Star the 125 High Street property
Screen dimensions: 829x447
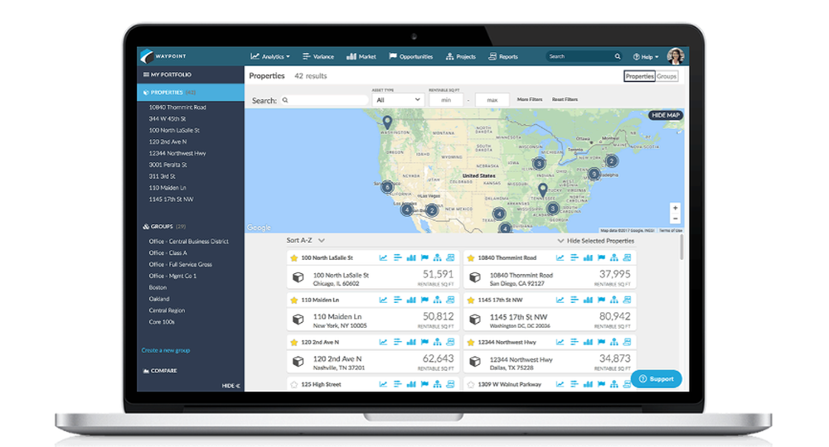(x=294, y=385)
